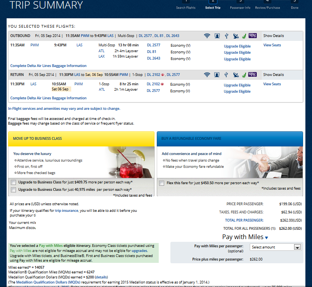Click the outbound flight Wi-Fi icon
The height and width of the screenshot is (287, 312).
[x=207, y=36]
